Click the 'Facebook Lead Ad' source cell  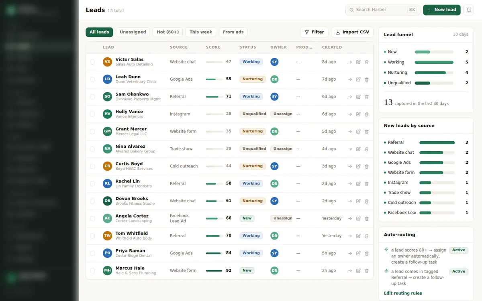click(179, 218)
